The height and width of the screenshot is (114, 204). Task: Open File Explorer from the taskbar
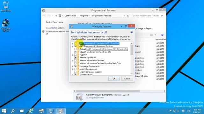click(x=41, y=111)
